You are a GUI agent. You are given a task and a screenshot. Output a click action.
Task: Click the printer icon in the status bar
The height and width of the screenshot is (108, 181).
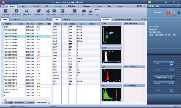pyautogui.click(x=175, y=106)
